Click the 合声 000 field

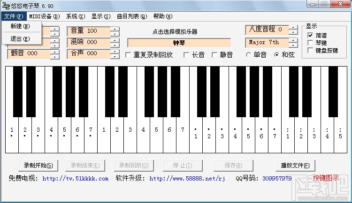pos(89,53)
